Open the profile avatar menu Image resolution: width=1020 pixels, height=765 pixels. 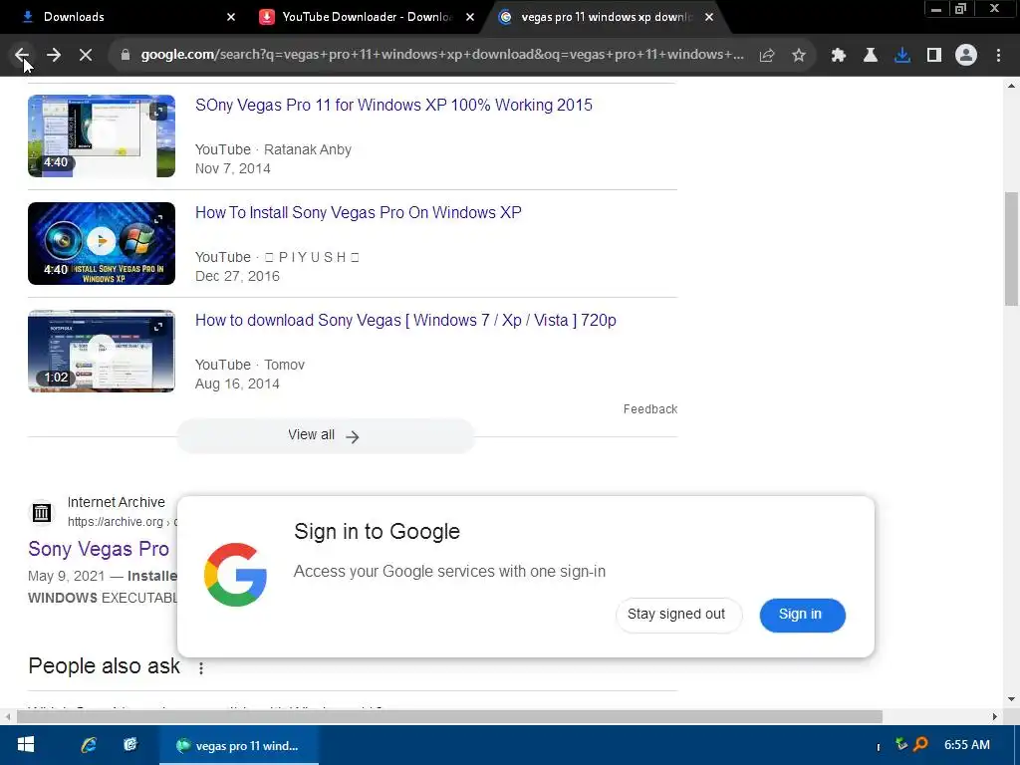point(966,56)
